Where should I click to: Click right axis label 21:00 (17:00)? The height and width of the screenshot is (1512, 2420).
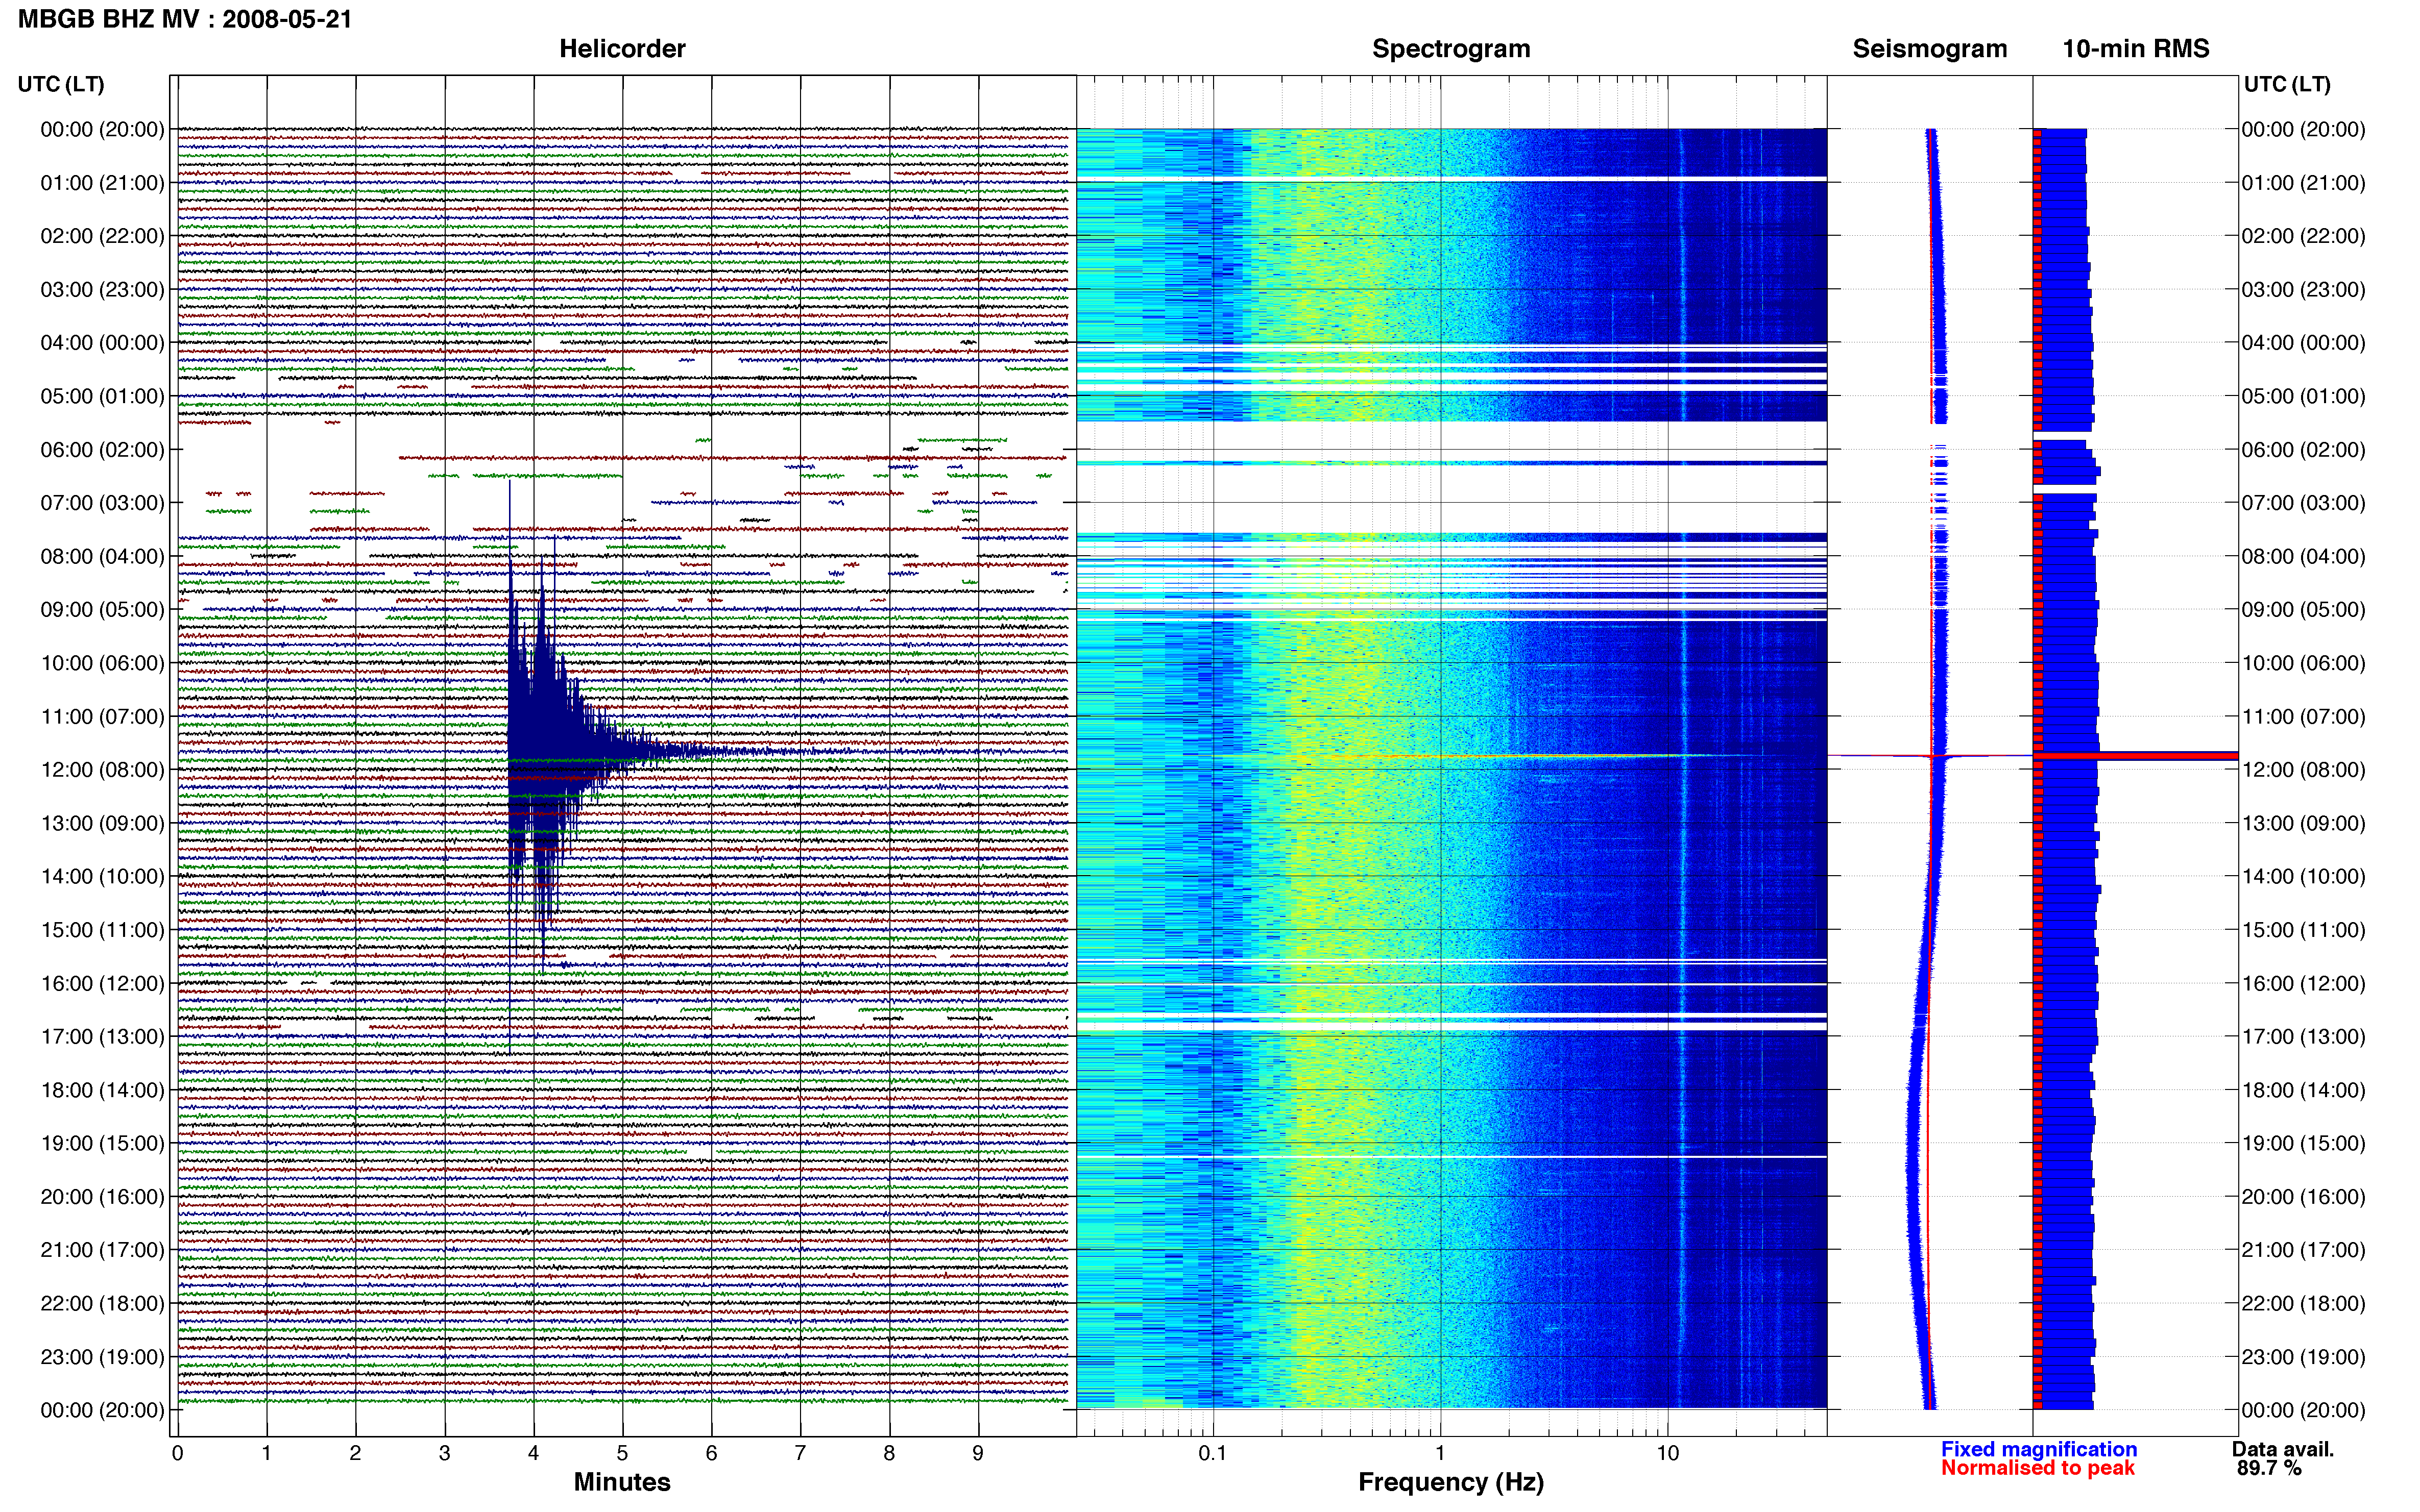pyautogui.click(x=2303, y=1250)
